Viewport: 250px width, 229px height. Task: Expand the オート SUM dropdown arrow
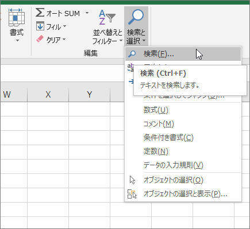87,13
